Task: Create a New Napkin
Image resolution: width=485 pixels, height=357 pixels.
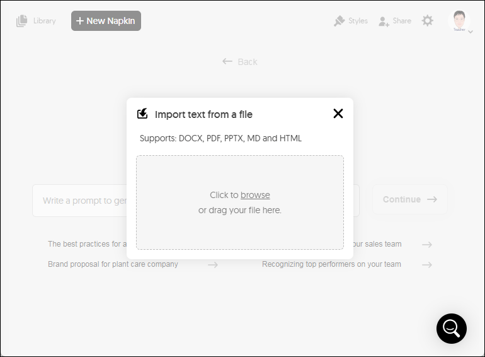Action: click(x=106, y=21)
